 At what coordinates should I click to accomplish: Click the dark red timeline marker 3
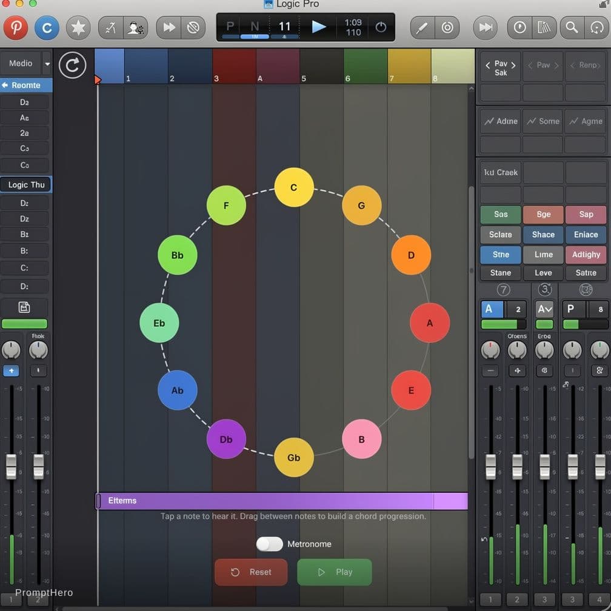(234, 66)
